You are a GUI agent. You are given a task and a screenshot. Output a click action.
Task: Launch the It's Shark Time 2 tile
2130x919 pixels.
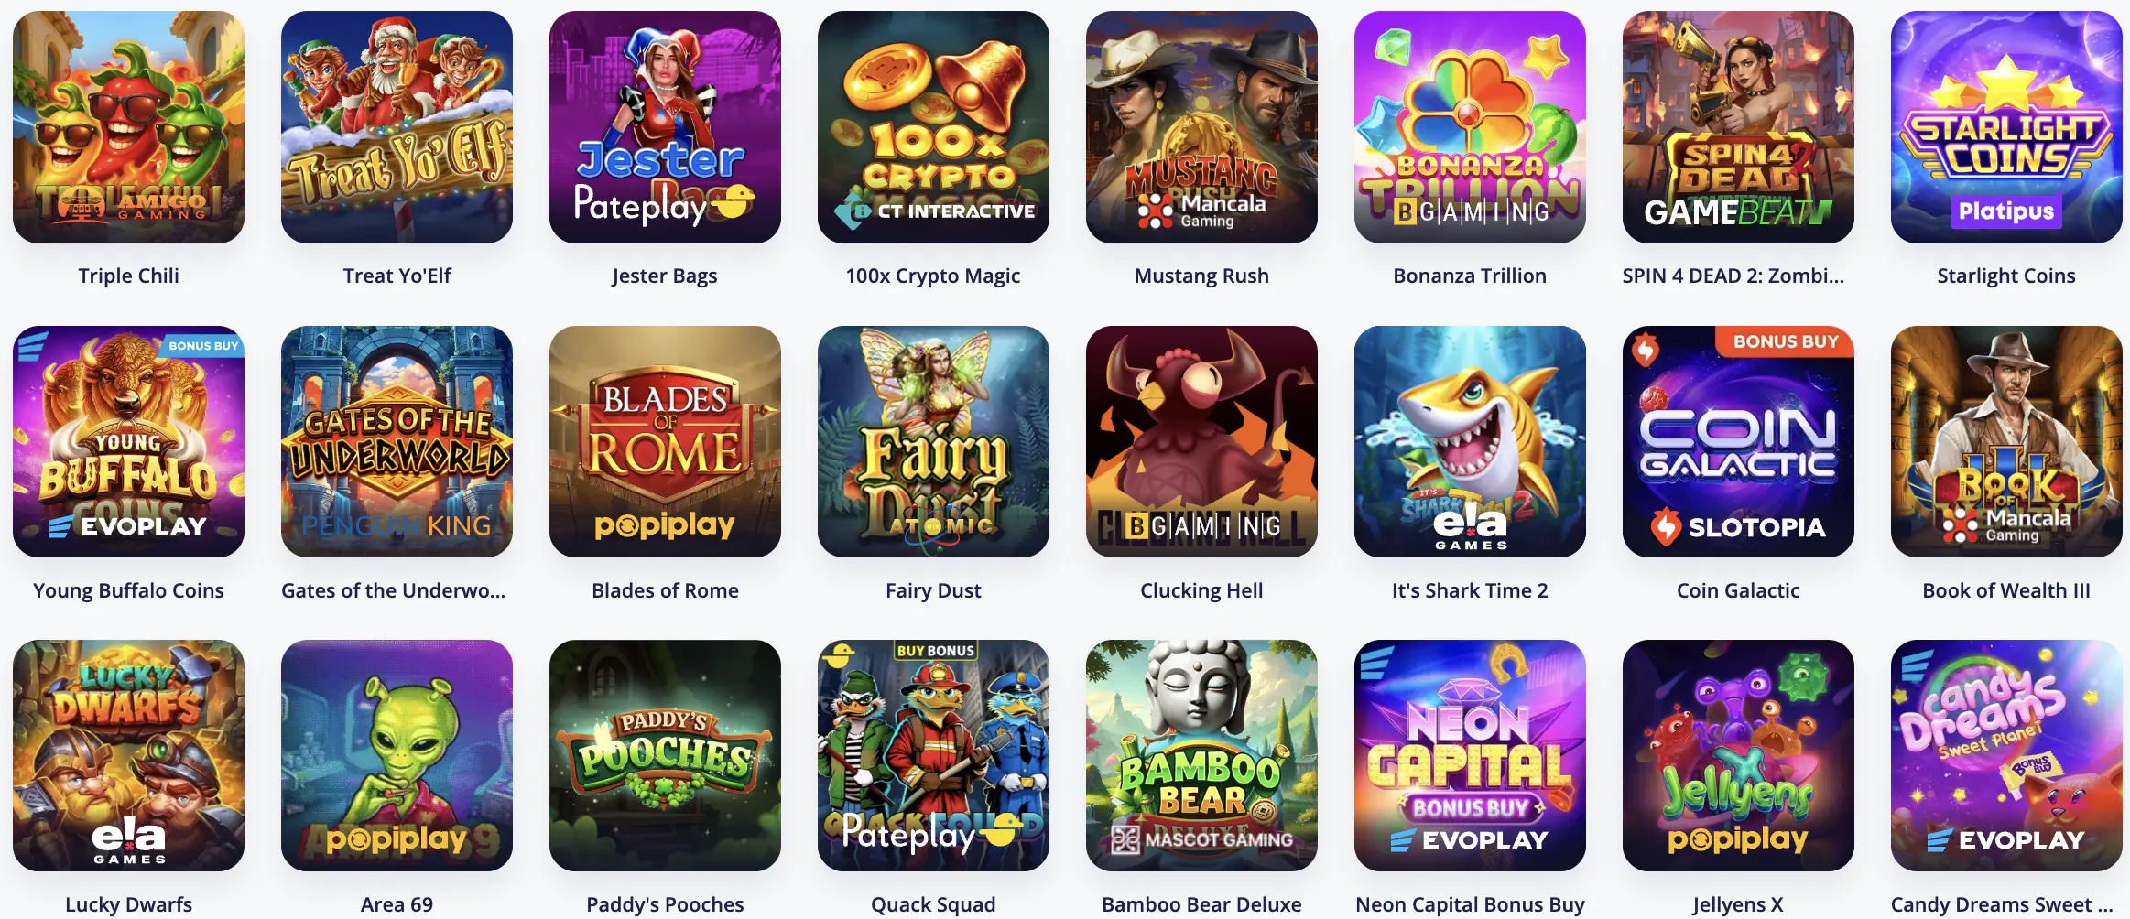coord(1470,441)
